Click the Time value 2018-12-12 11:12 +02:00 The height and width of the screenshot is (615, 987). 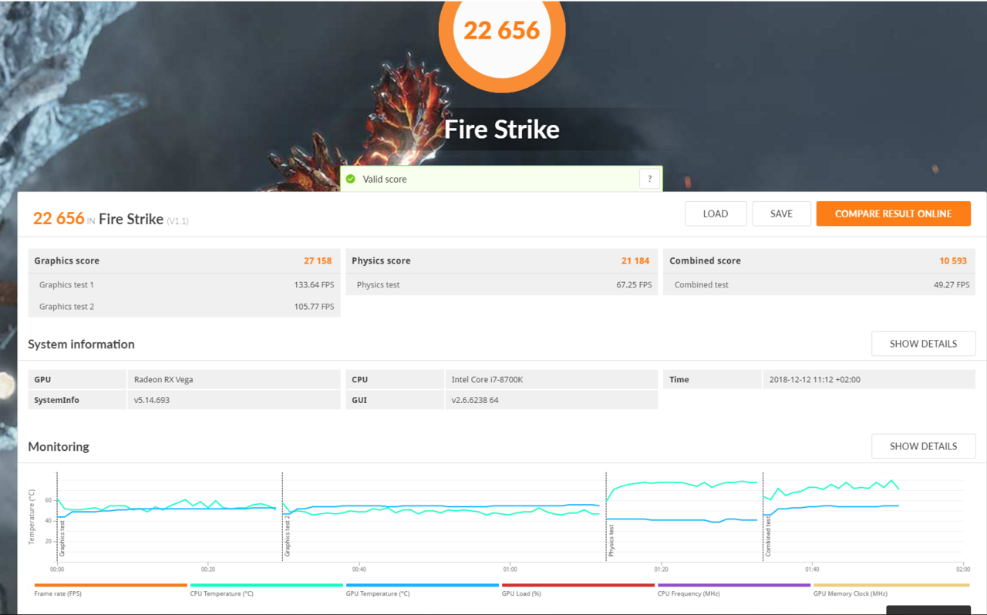coord(815,379)
